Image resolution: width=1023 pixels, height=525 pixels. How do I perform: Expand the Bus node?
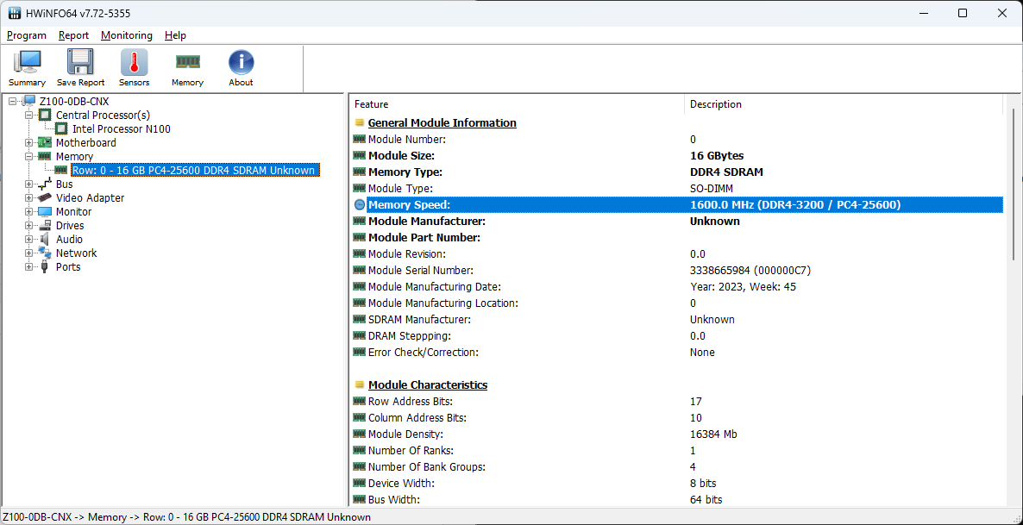point(28,184)
